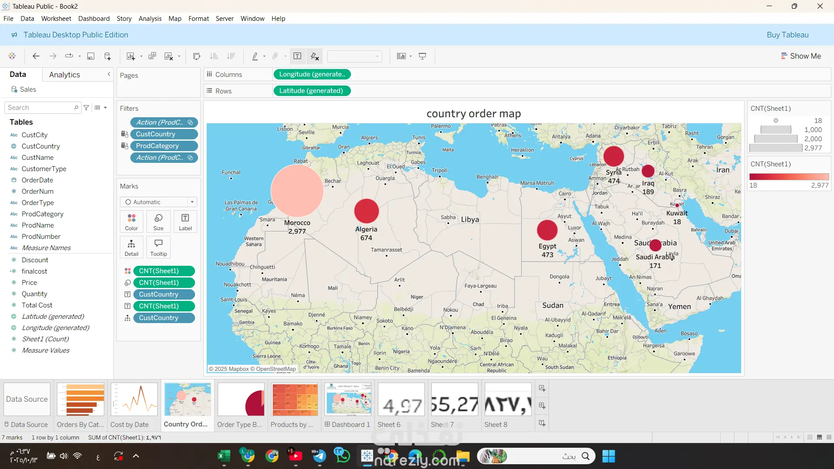834x469 pixels.
Task: Open the Analysis menu
Action: click(x=150, y=19)
